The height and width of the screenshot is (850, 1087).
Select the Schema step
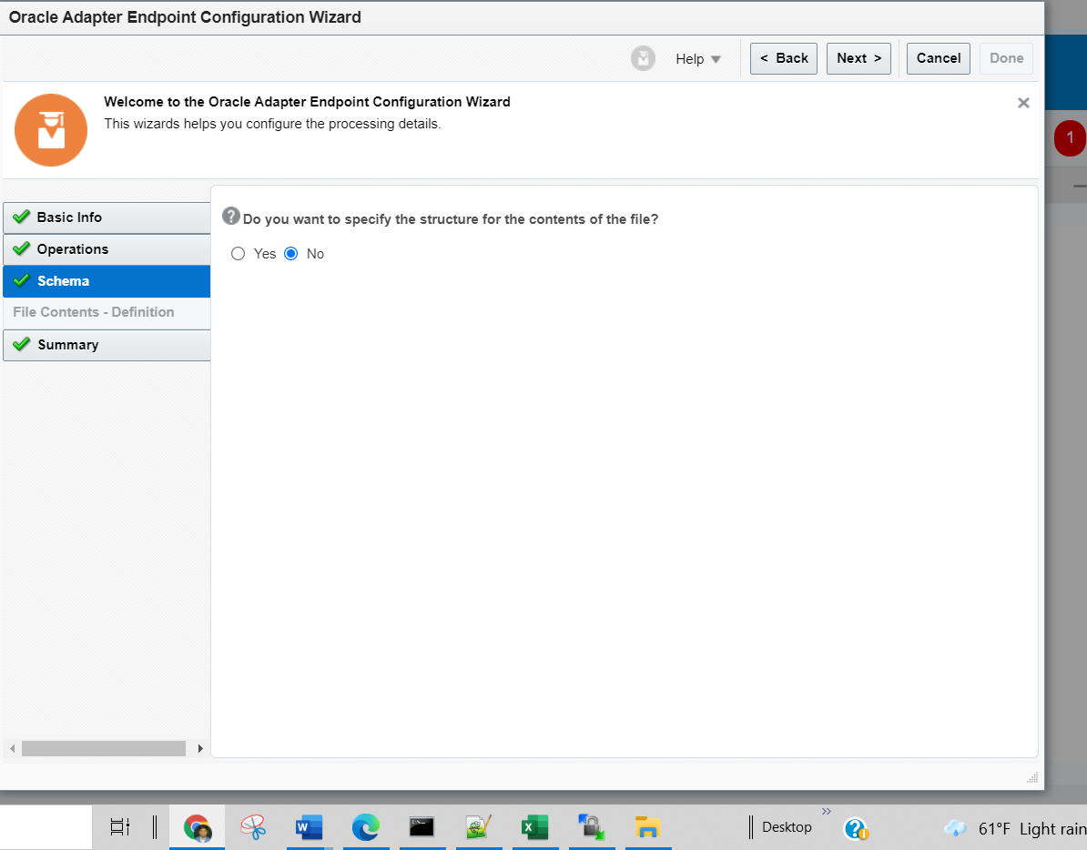pos(107,281)
